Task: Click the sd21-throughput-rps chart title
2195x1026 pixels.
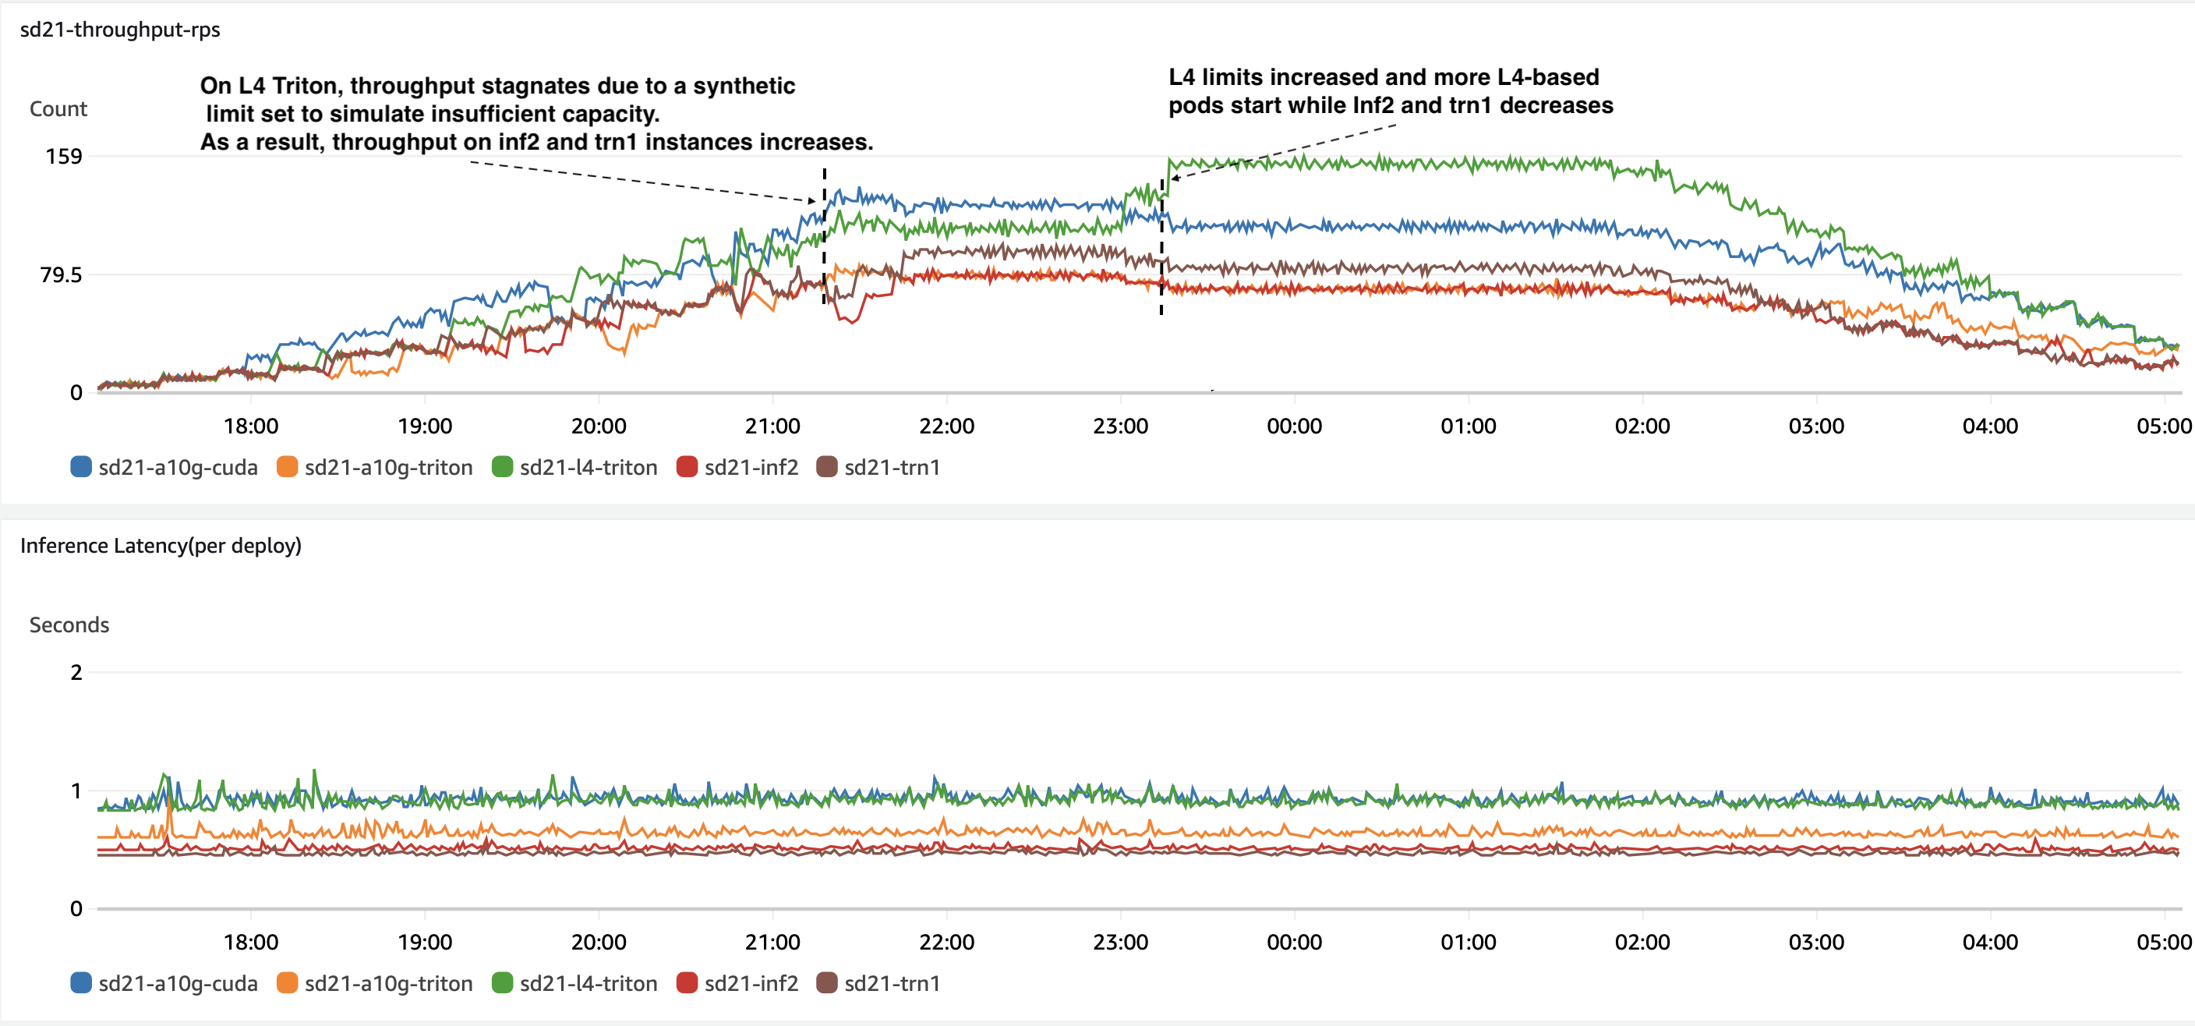Action: [120, 30]
